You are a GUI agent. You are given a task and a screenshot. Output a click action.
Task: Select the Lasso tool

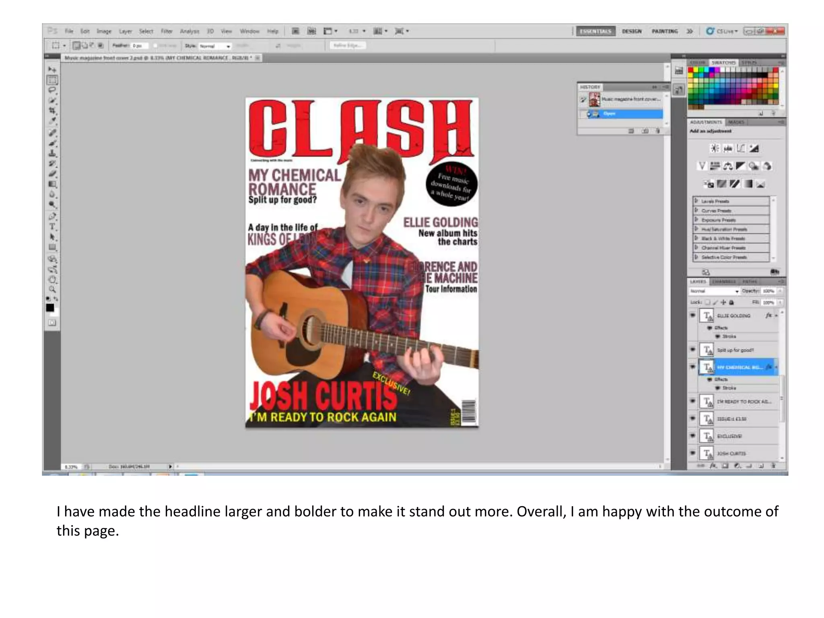[x=52, y=90]
